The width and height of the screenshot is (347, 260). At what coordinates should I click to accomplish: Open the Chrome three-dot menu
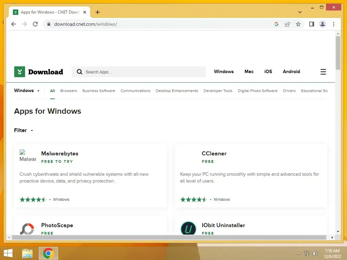[x=333, y=24]
